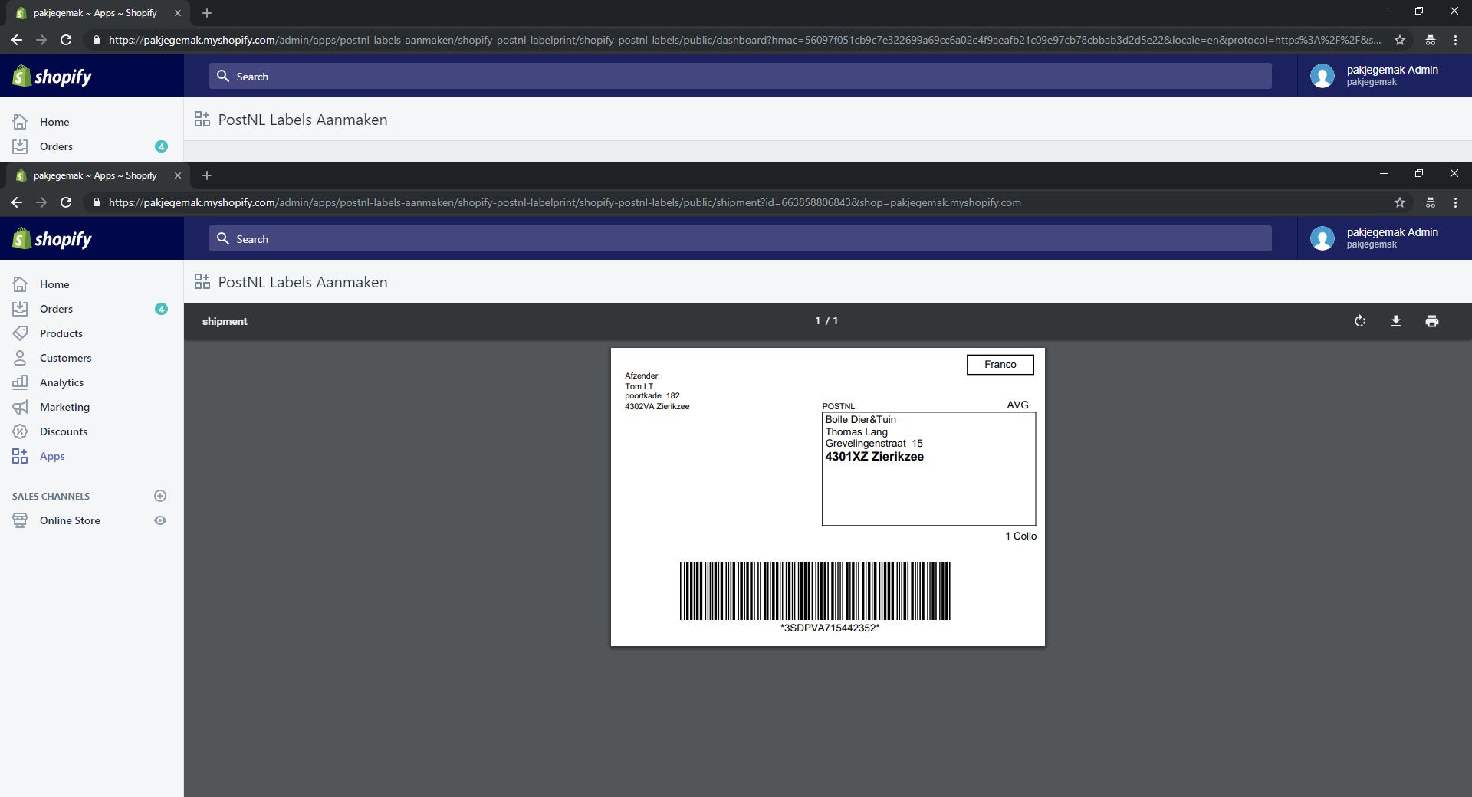Maximize the front browser window
Viewport: 1472px width, 797px height.
point(1419,174)
